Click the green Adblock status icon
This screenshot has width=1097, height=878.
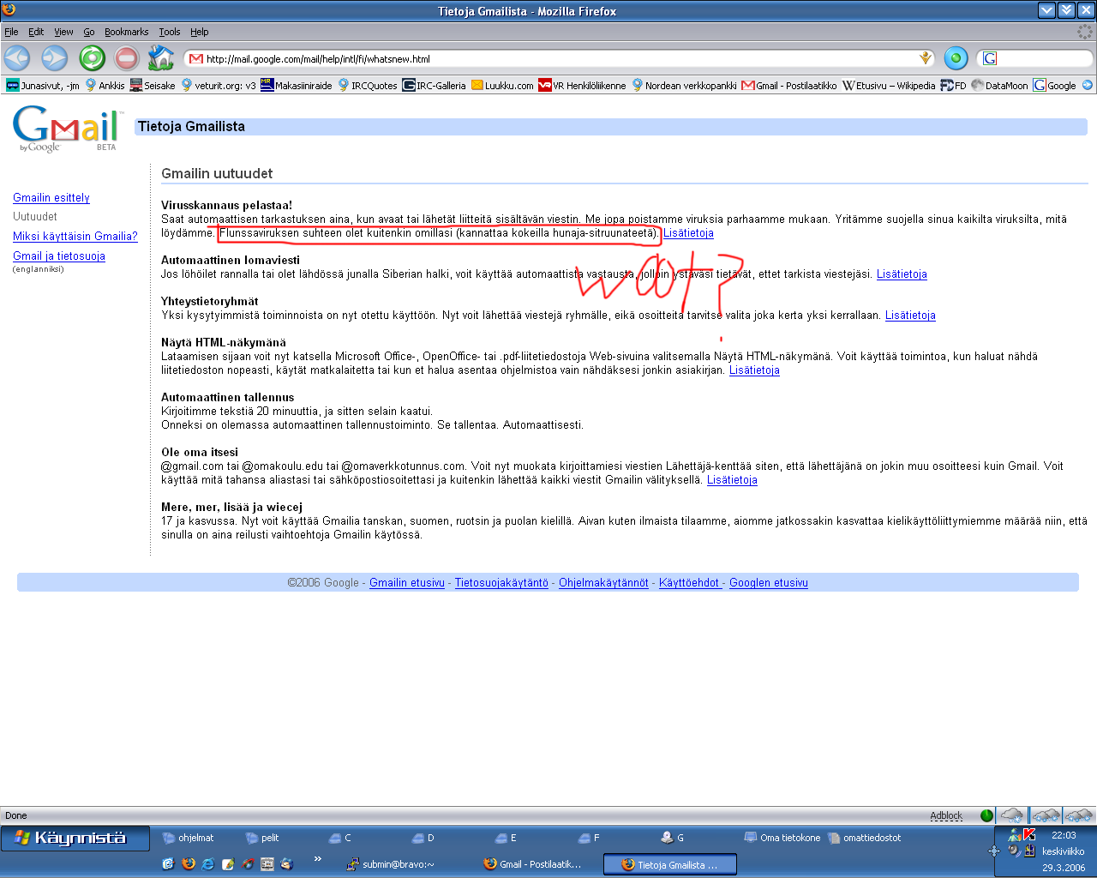986,815
